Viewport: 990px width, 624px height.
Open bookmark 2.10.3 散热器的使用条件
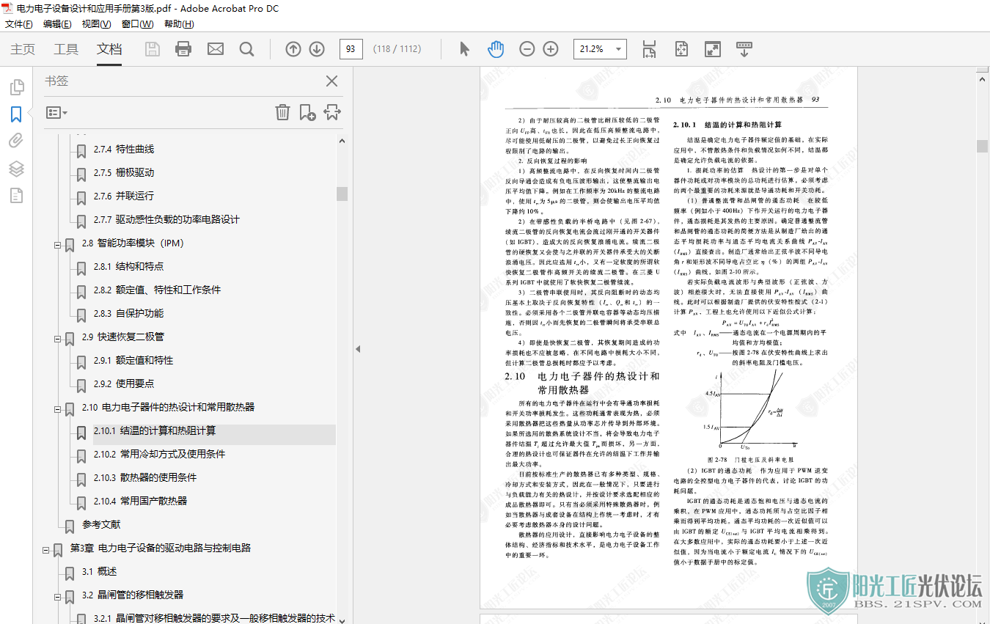(x=145, y=477)
